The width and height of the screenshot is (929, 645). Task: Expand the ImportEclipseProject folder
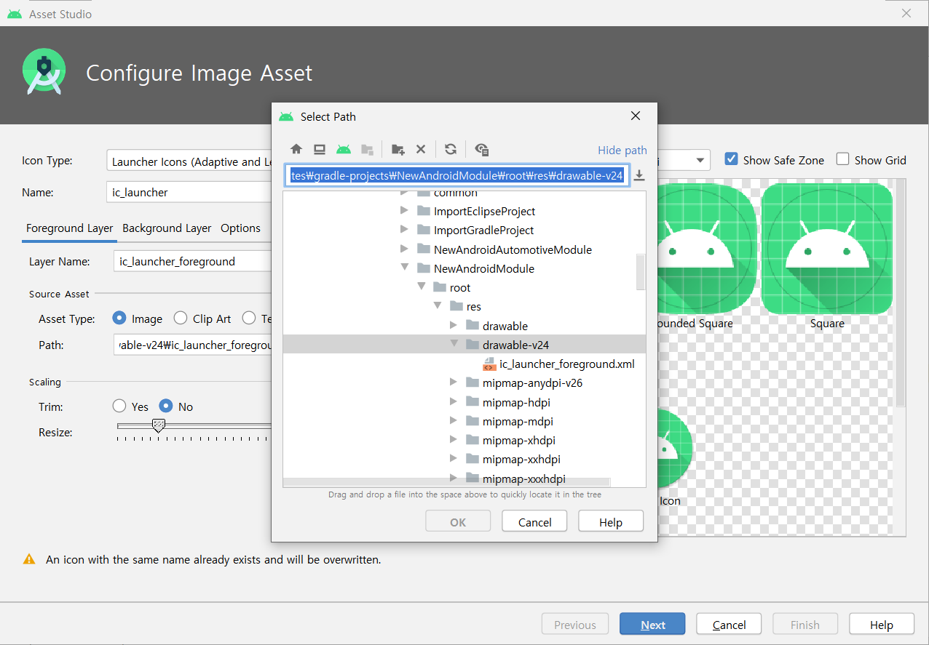tap(405, 211)
